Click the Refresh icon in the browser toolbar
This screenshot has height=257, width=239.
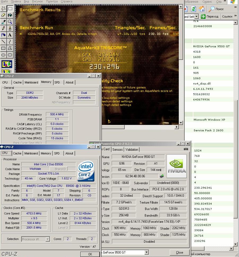[x=194, y=9]
